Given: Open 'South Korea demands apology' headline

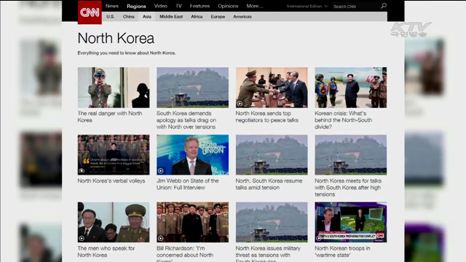Looking at the screenshot, I should (x=186, y=120).
